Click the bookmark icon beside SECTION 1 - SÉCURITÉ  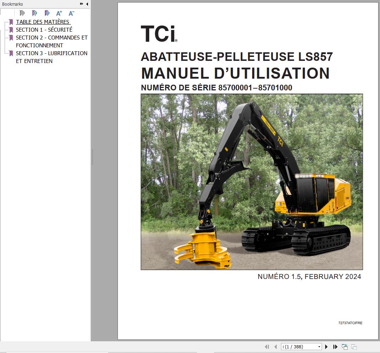(x=11, y=30)
